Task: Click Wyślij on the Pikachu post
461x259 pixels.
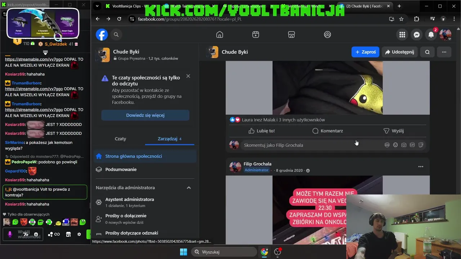Action: coord(393,131)
